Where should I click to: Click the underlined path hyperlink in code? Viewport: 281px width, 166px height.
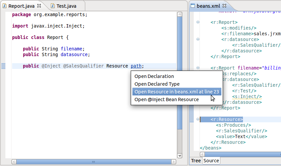point(136,66)
